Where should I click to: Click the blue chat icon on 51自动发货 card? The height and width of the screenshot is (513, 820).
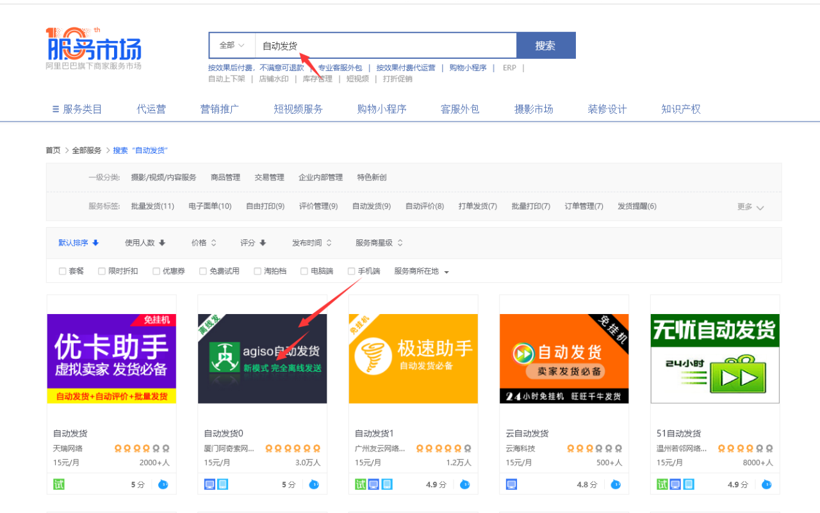click(x=767, y=484)
